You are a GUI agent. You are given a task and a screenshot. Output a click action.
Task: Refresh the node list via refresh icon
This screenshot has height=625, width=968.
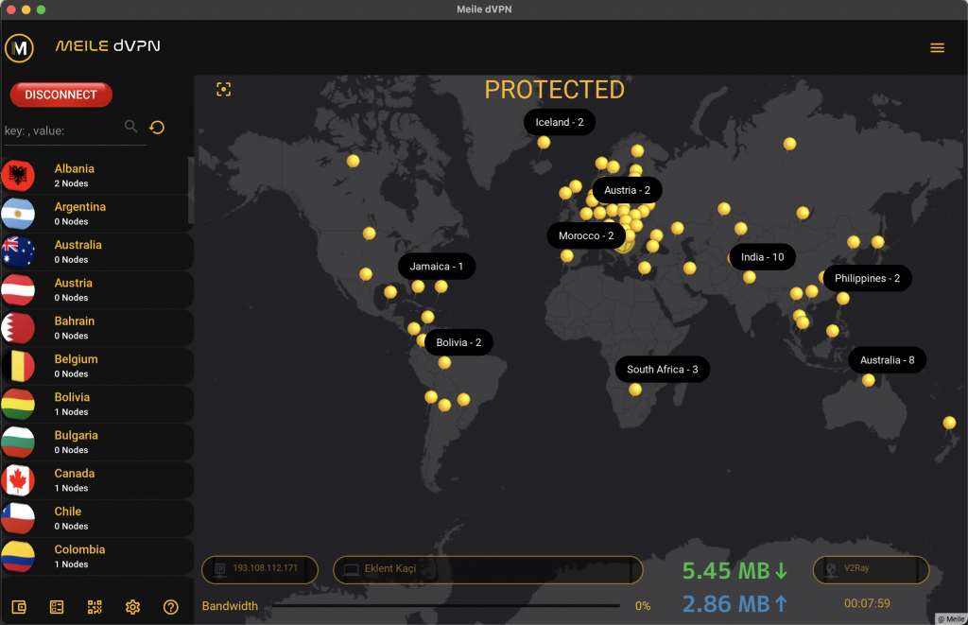point(157,126)
